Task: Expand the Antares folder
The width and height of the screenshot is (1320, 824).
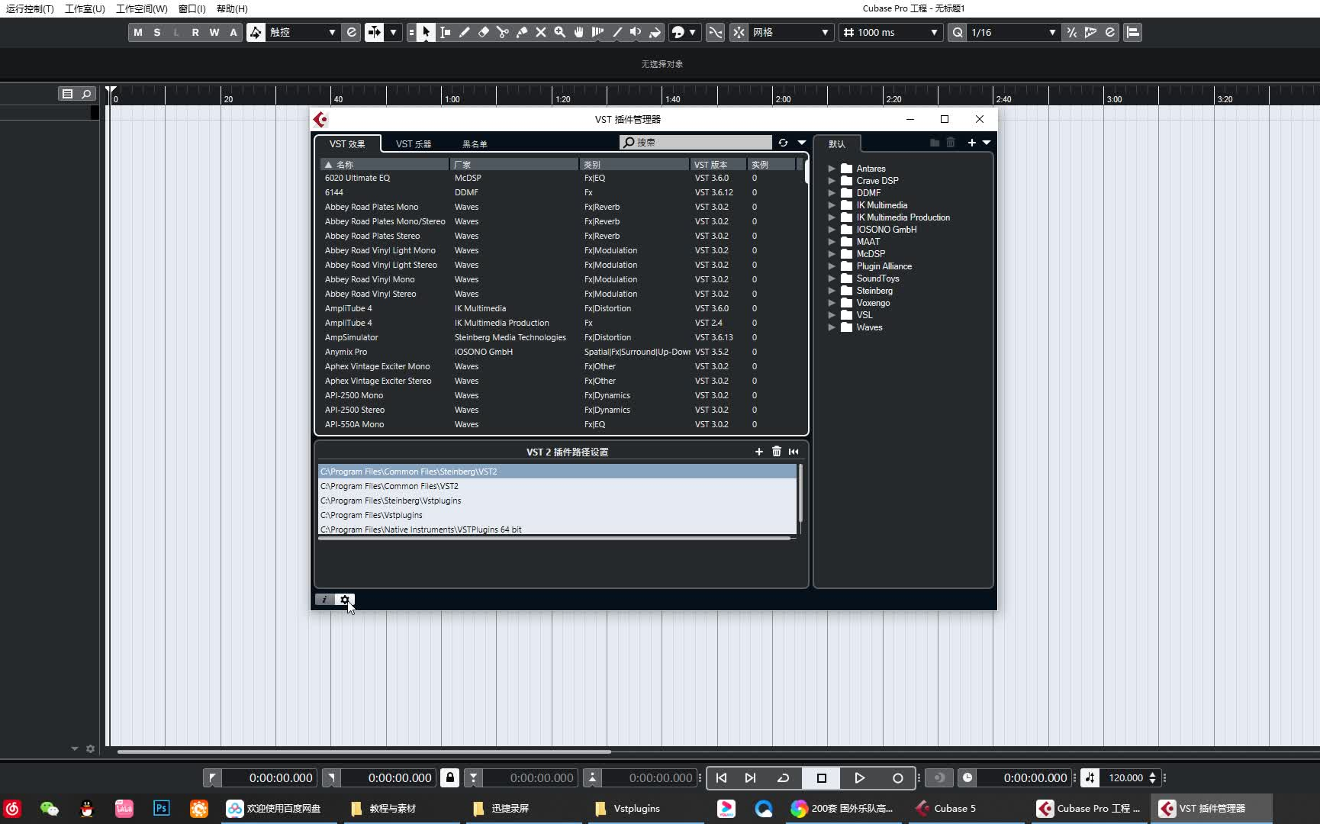Action: click(x=832, y=169)
